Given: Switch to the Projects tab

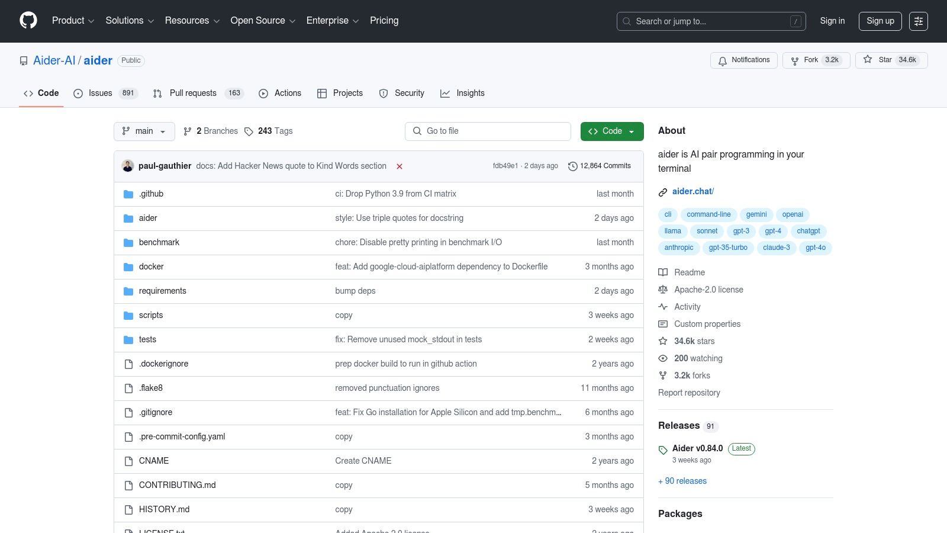Looking at the screenshot, I should coord(340,94).
